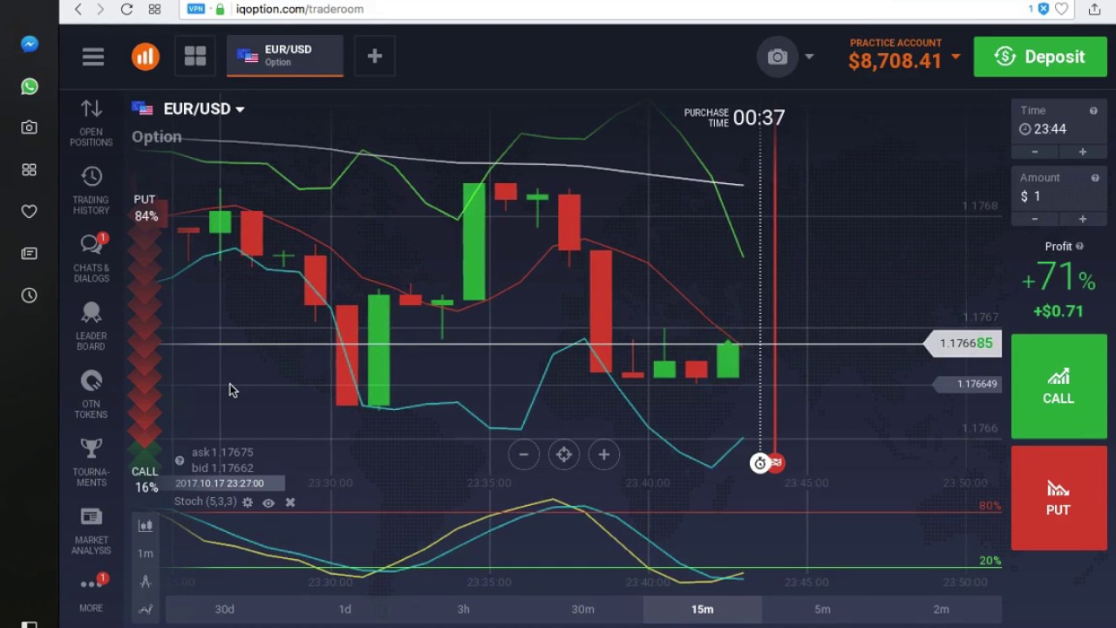1116x628 pixels.
Task: Increase expiration time with plus
Action: pyautogui.click(x=1083, y=152)
